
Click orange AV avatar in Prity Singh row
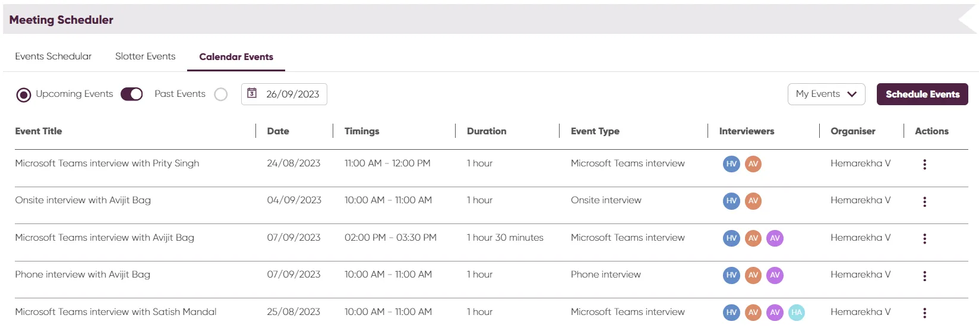753,164
